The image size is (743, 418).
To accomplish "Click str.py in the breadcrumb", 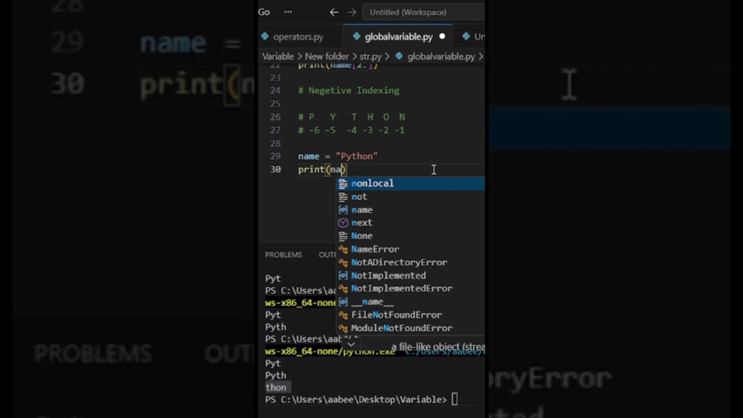I will (370, 56).
